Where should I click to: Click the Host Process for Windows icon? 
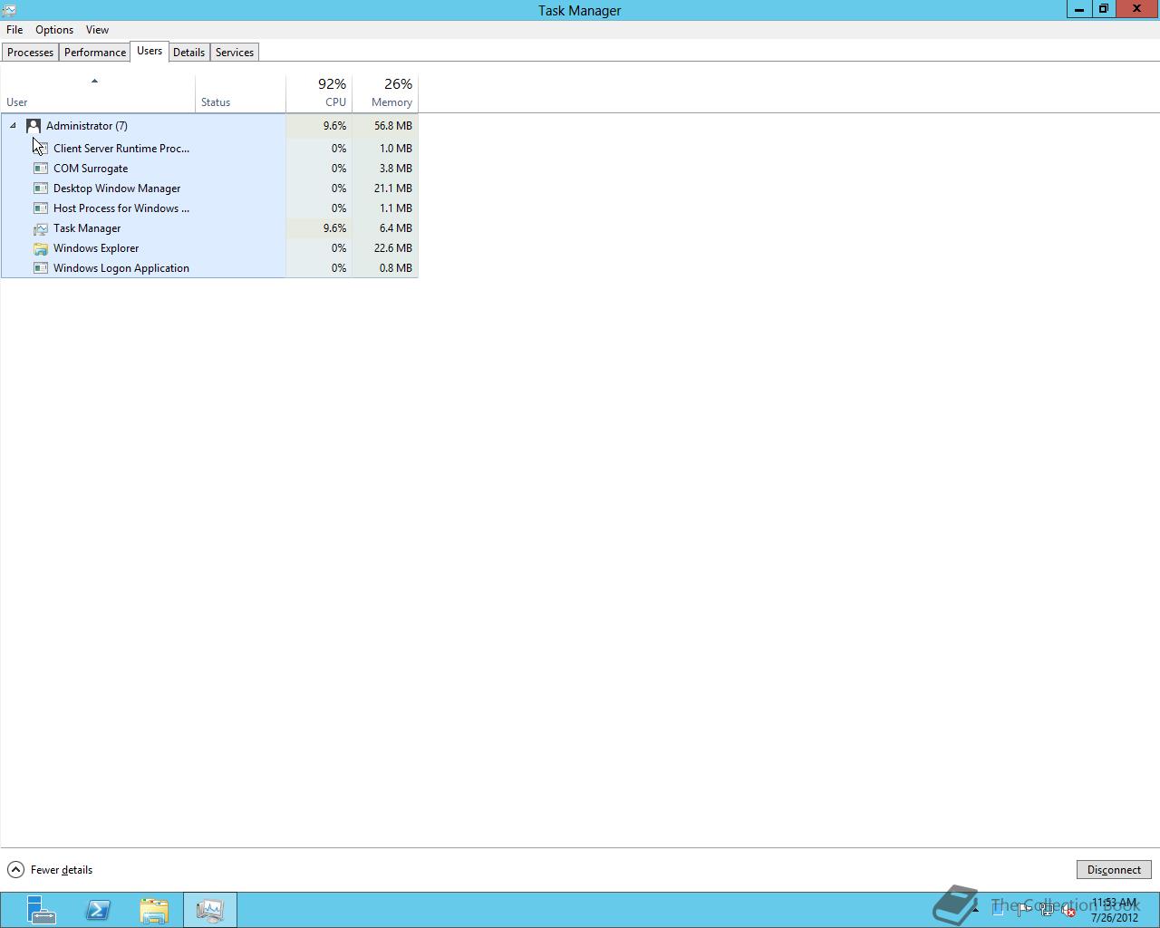click(x=41, y=208)
